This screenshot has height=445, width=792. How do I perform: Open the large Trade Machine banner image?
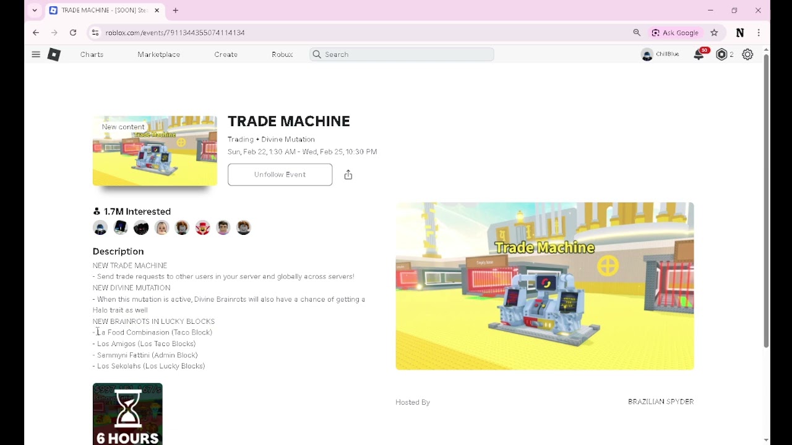coord(544,286)
